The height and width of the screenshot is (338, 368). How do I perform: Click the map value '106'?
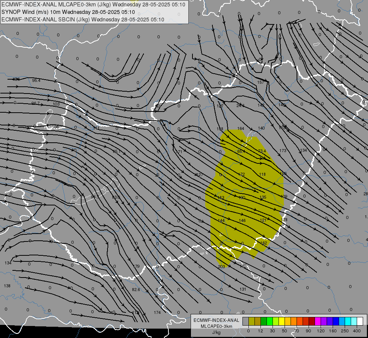(56, 127)
